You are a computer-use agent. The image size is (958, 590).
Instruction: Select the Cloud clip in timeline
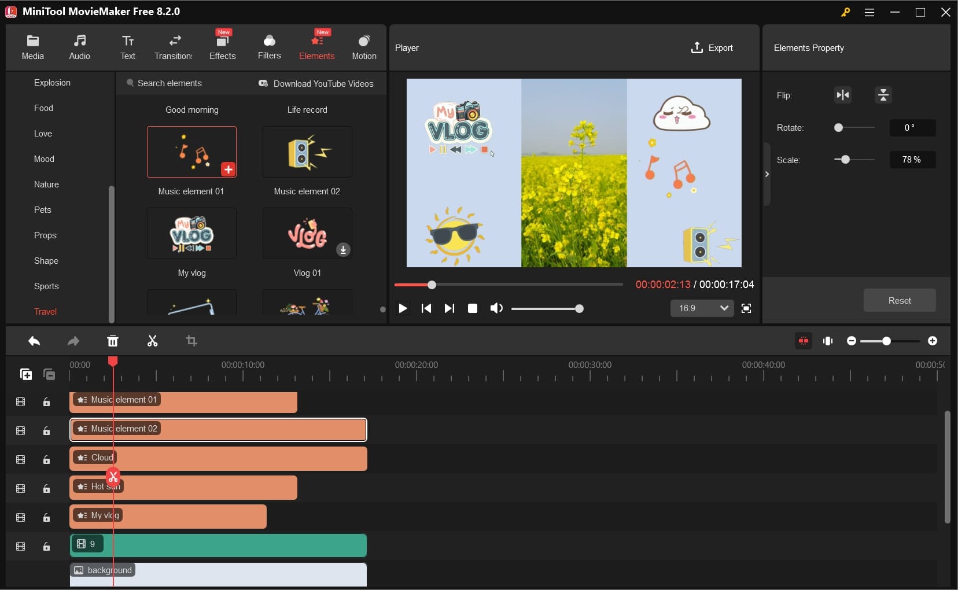[x=219, y=459]
